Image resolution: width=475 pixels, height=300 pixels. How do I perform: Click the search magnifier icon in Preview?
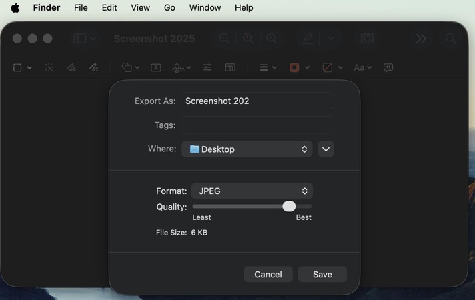click(450, 39)
